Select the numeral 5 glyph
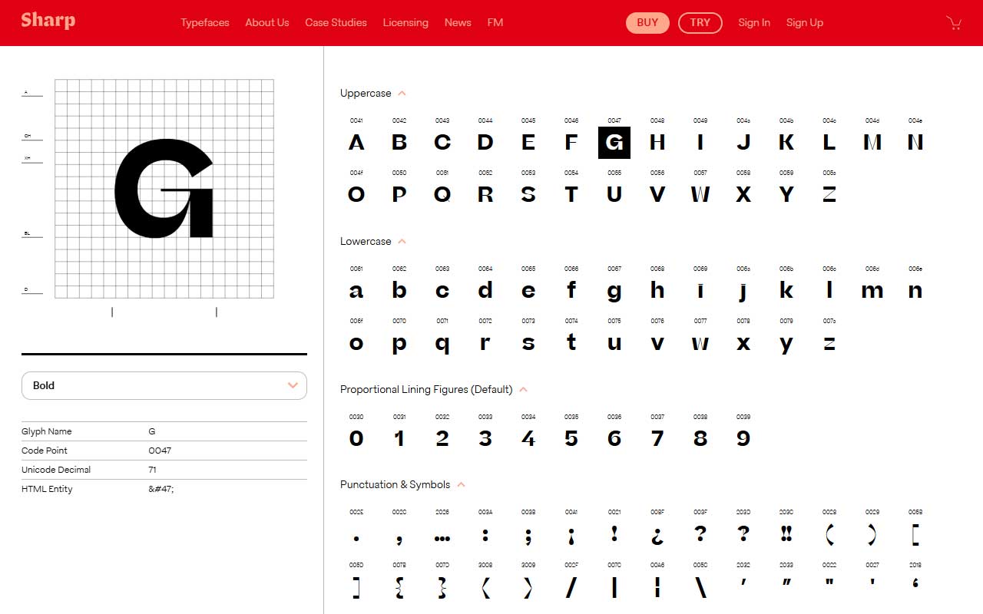The width and height of the screenshot is (983, 614). click(571, 437)
